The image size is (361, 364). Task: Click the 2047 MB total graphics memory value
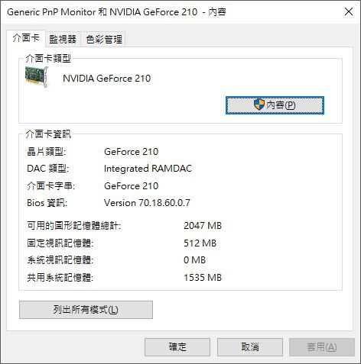click(203, 226)
